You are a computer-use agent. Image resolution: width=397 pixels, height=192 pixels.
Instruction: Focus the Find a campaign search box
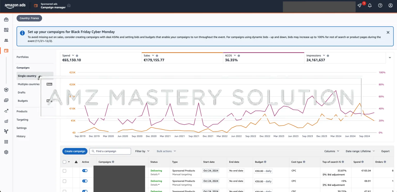point(110,151)
